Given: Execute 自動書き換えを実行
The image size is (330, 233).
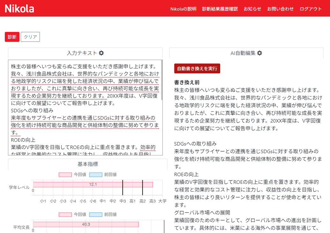Looking at the screenshot, I should [197, 68].
